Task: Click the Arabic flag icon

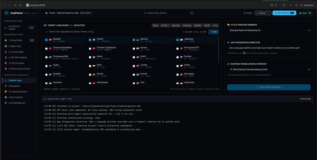Action: click(50, 66)
